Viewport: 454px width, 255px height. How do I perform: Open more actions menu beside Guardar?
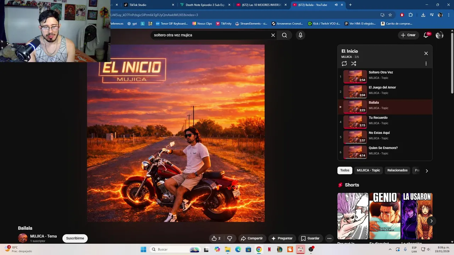[329, 238]
